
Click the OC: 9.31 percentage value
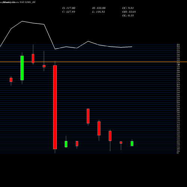(x=128, y=8)
